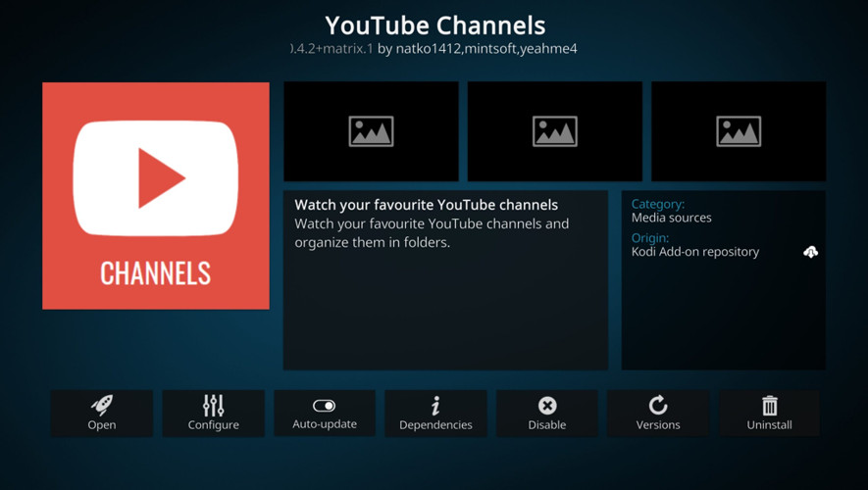This screenshot has height=490, width=868.
Task: Select the first screenshot placeholder thumbnail
Action: [371, 131]
